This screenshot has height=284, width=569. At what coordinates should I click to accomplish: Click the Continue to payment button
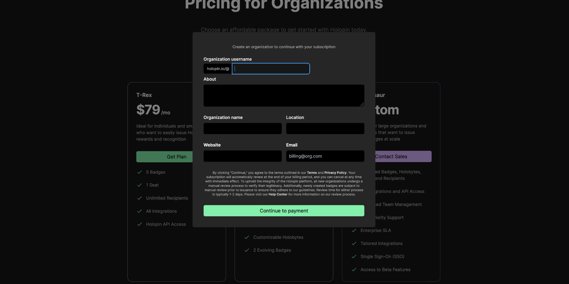point(284,211)
